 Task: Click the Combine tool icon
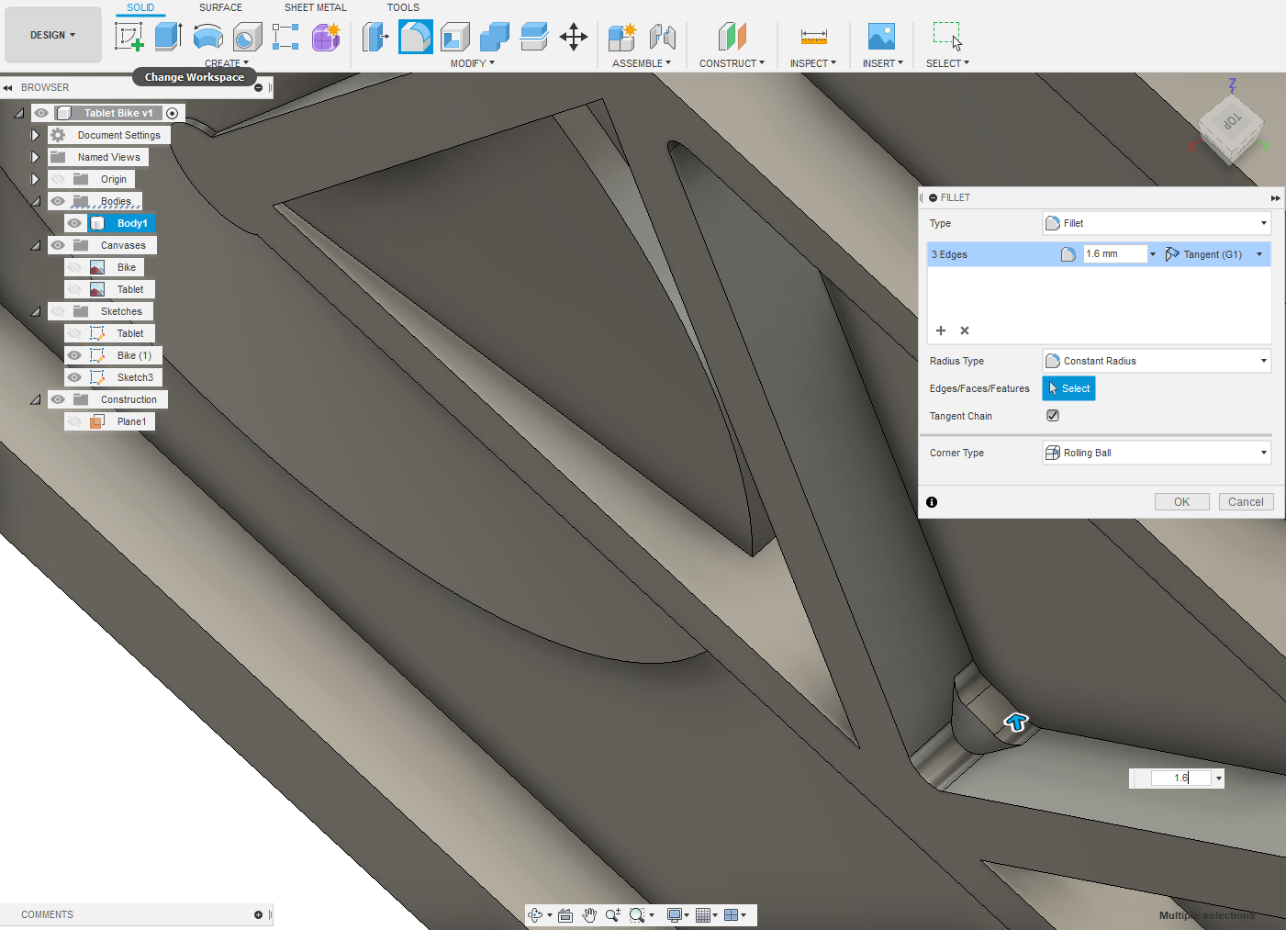[x=495, y=37]
